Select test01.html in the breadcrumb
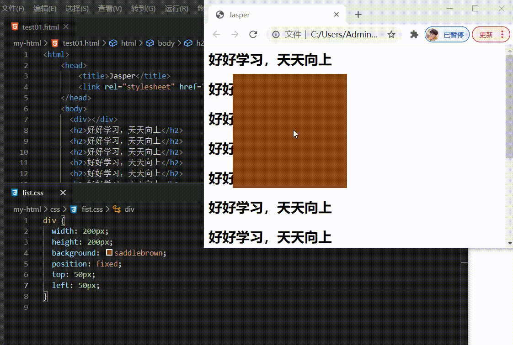 click(x=81, y=43)
